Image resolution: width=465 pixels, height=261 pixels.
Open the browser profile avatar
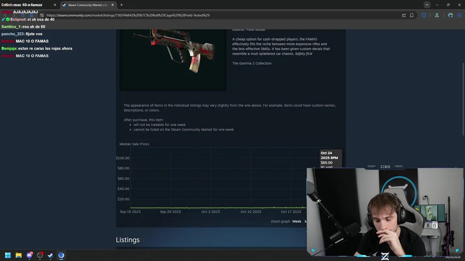click(x=450, y=15)
